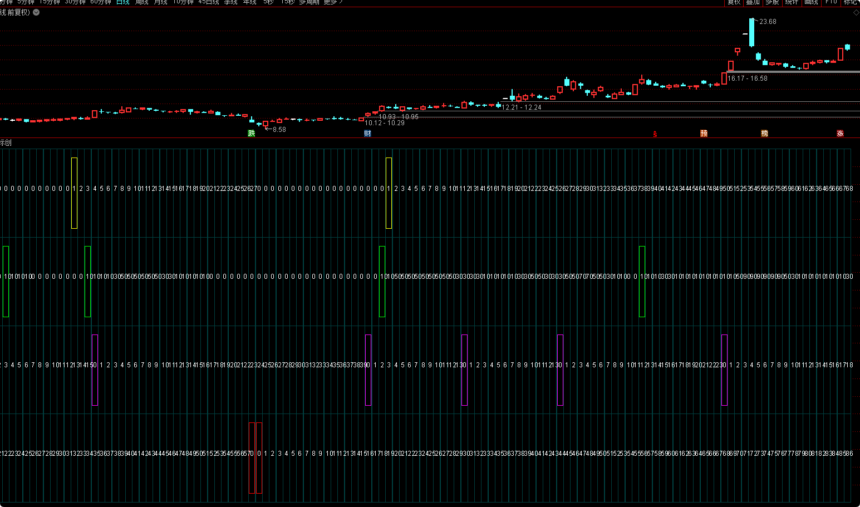The image size is (860, 507).
Task: Open the 复权 adjustment options
Action: pyautogui.click(x=734, y=2)
